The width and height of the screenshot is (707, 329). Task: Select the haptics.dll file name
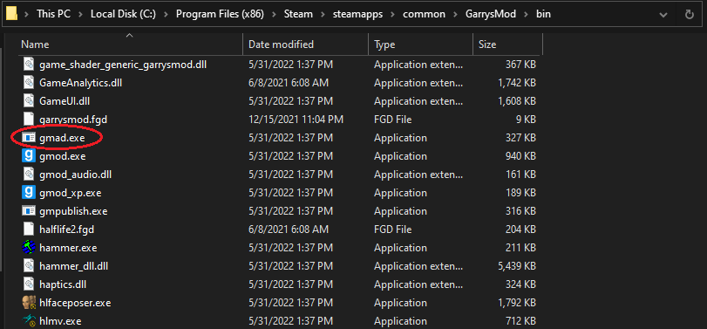(63, 284)
